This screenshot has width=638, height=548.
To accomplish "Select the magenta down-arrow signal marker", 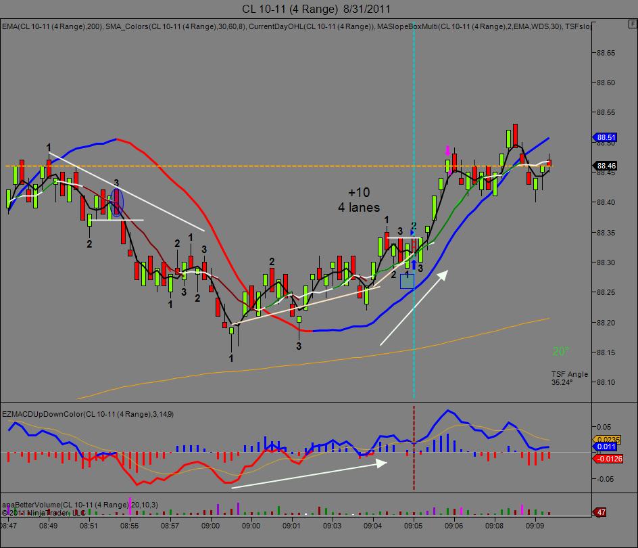I will 447,150.
